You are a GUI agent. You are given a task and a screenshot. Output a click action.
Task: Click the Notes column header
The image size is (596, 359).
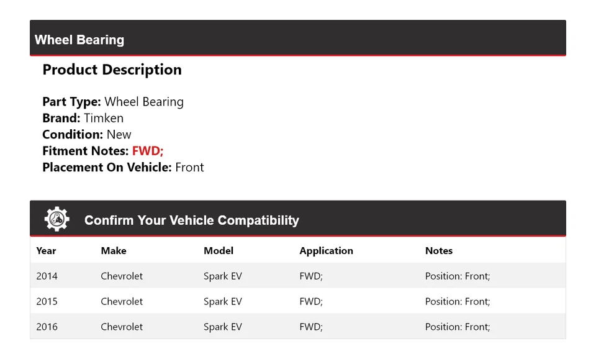[x=439, y=251]
